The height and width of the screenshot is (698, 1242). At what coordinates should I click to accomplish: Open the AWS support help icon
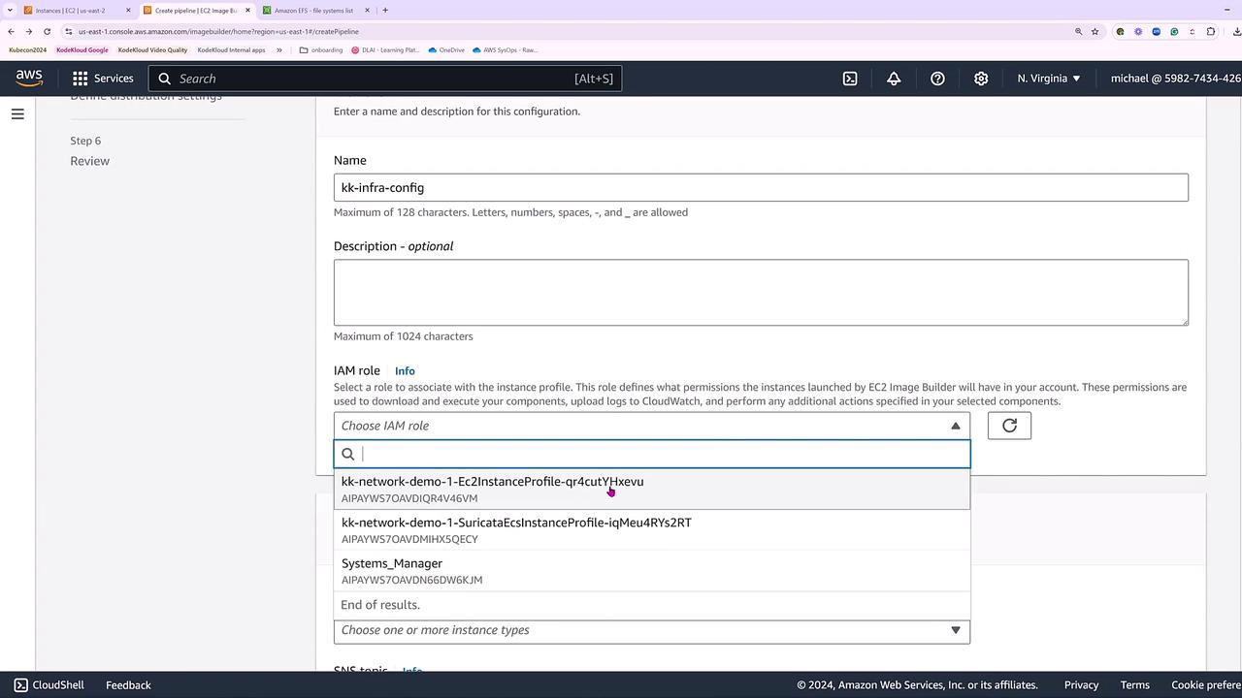(x=937, y=79)
